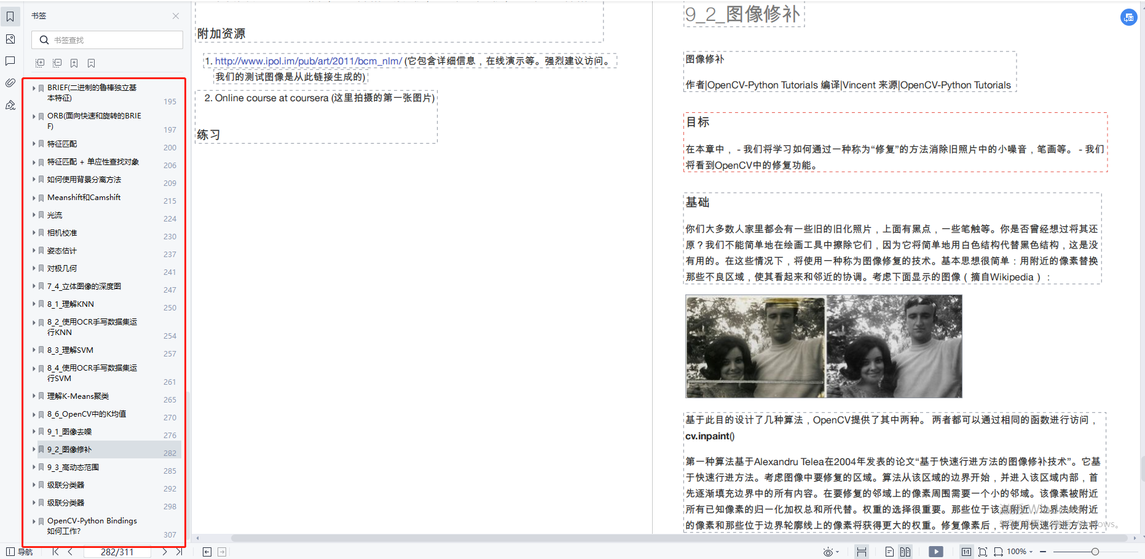
Task: Expand the 相机校准 bookmark arrow
Action: 34,233
